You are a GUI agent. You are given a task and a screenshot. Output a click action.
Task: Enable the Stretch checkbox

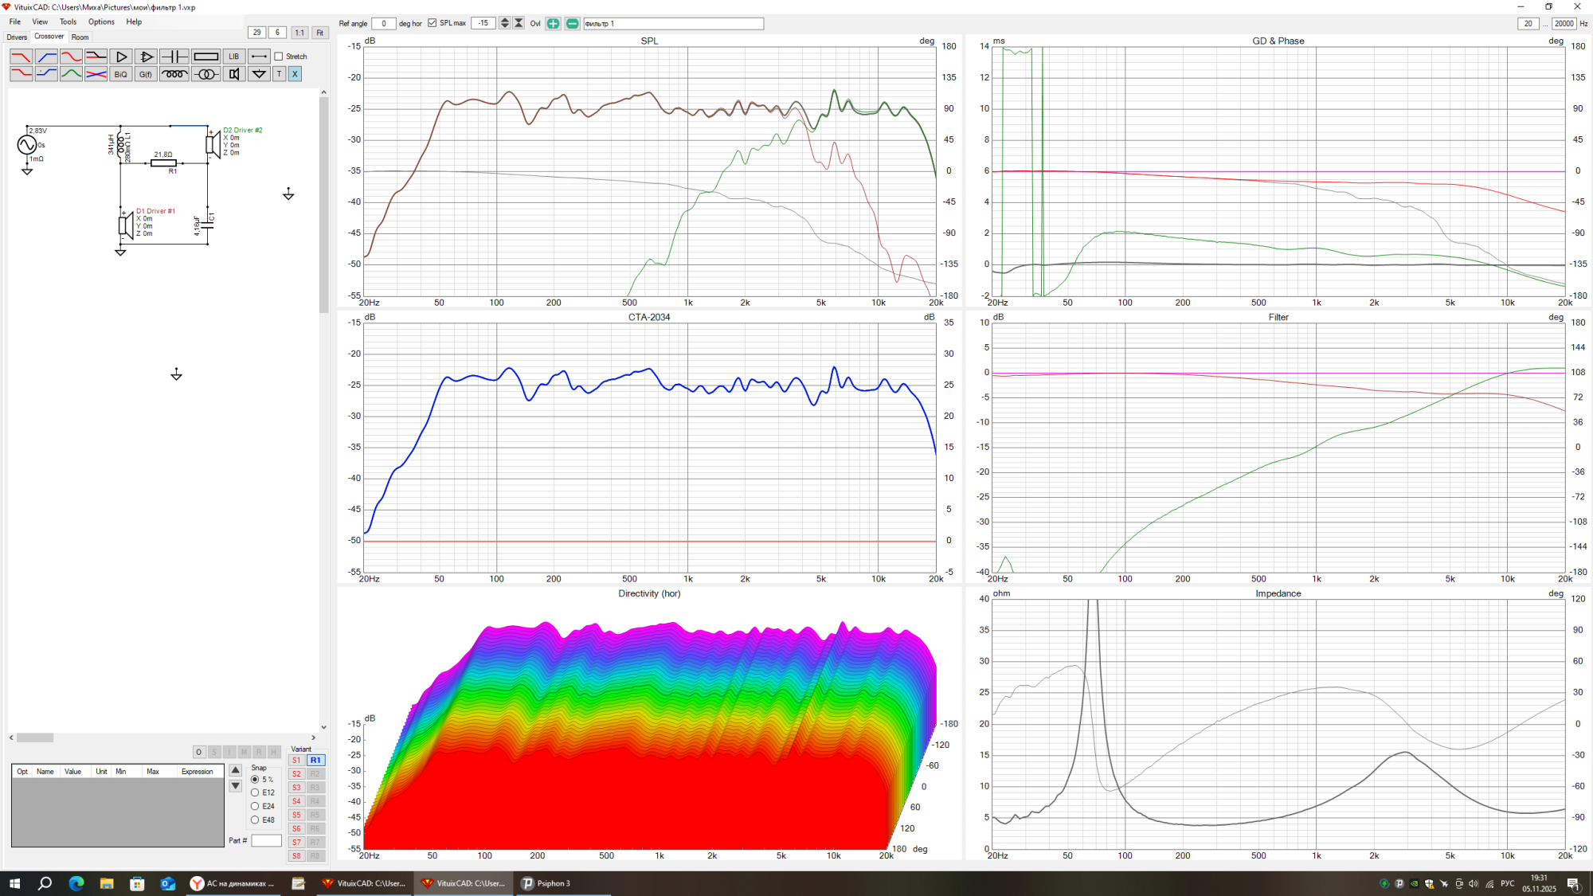279,57
